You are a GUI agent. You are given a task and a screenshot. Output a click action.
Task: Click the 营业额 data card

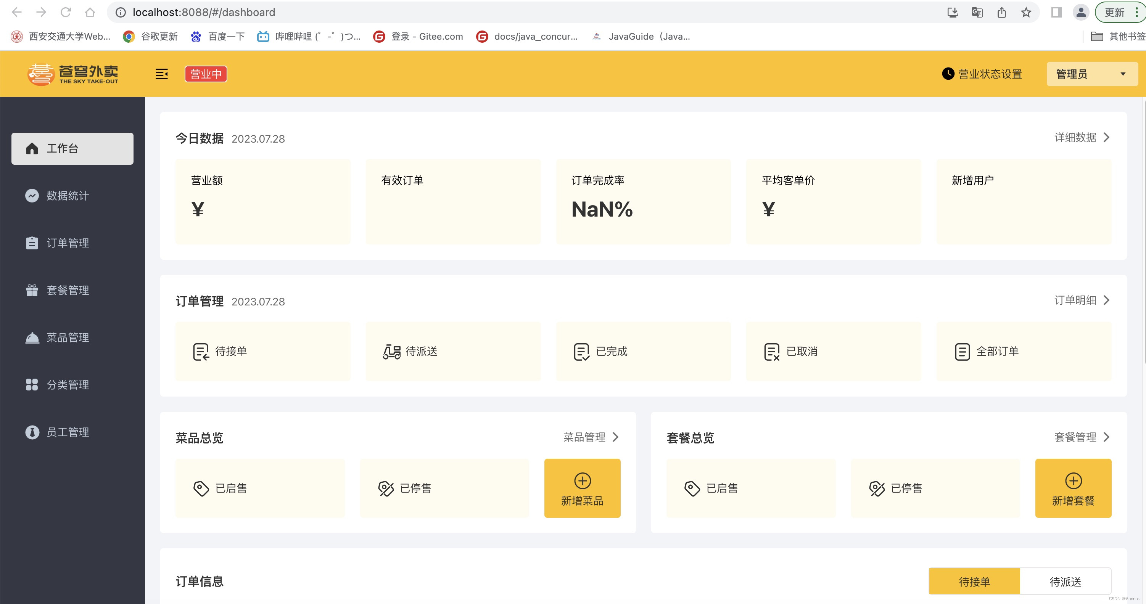pos(263,201)
